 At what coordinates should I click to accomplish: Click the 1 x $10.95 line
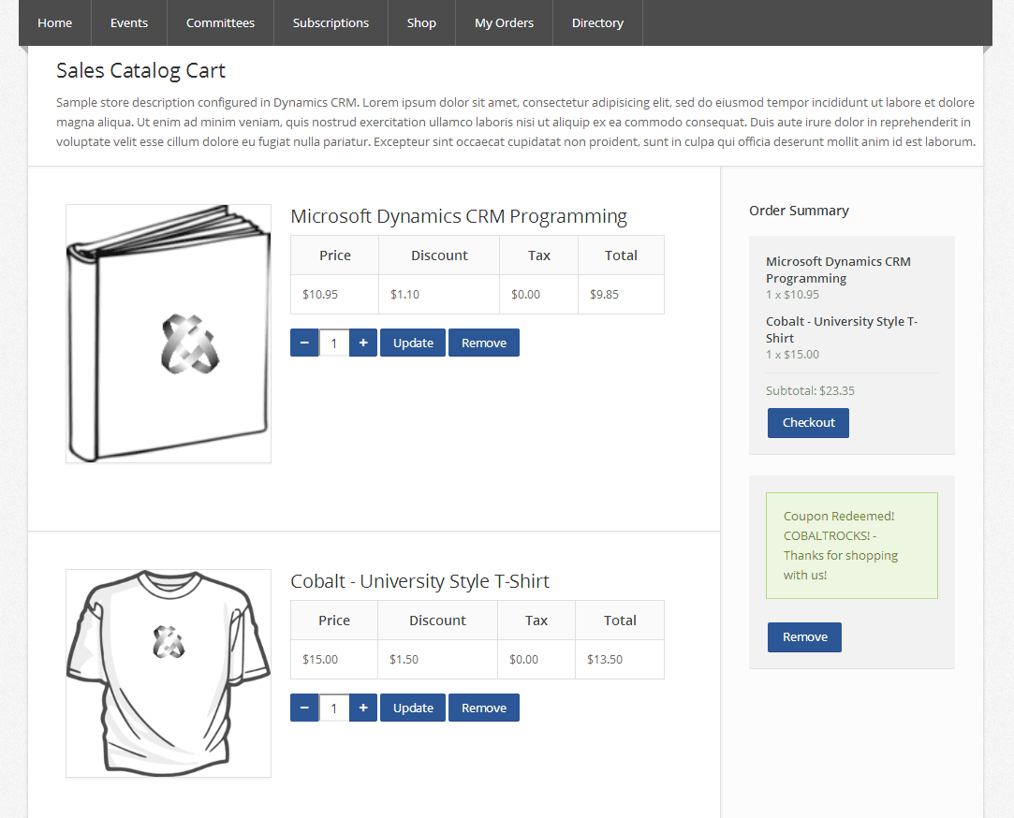[792, 294]
